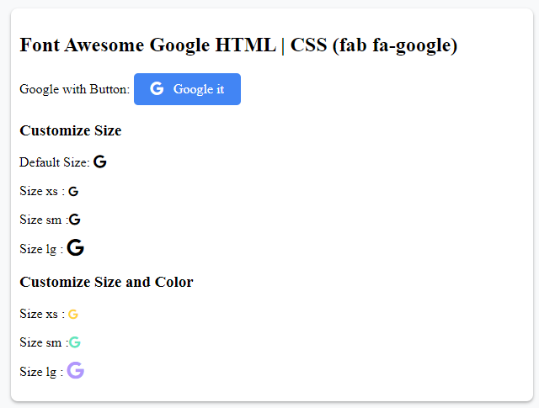
Task: Click the green sm Google icon
Action: (75, 342)
